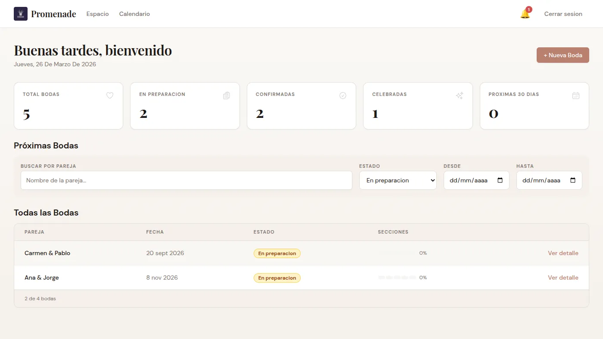The width and height of the screenshot is (603, 339).
Task: Click the Proximas 30 Dias count 0
Action: click(494, 114)
